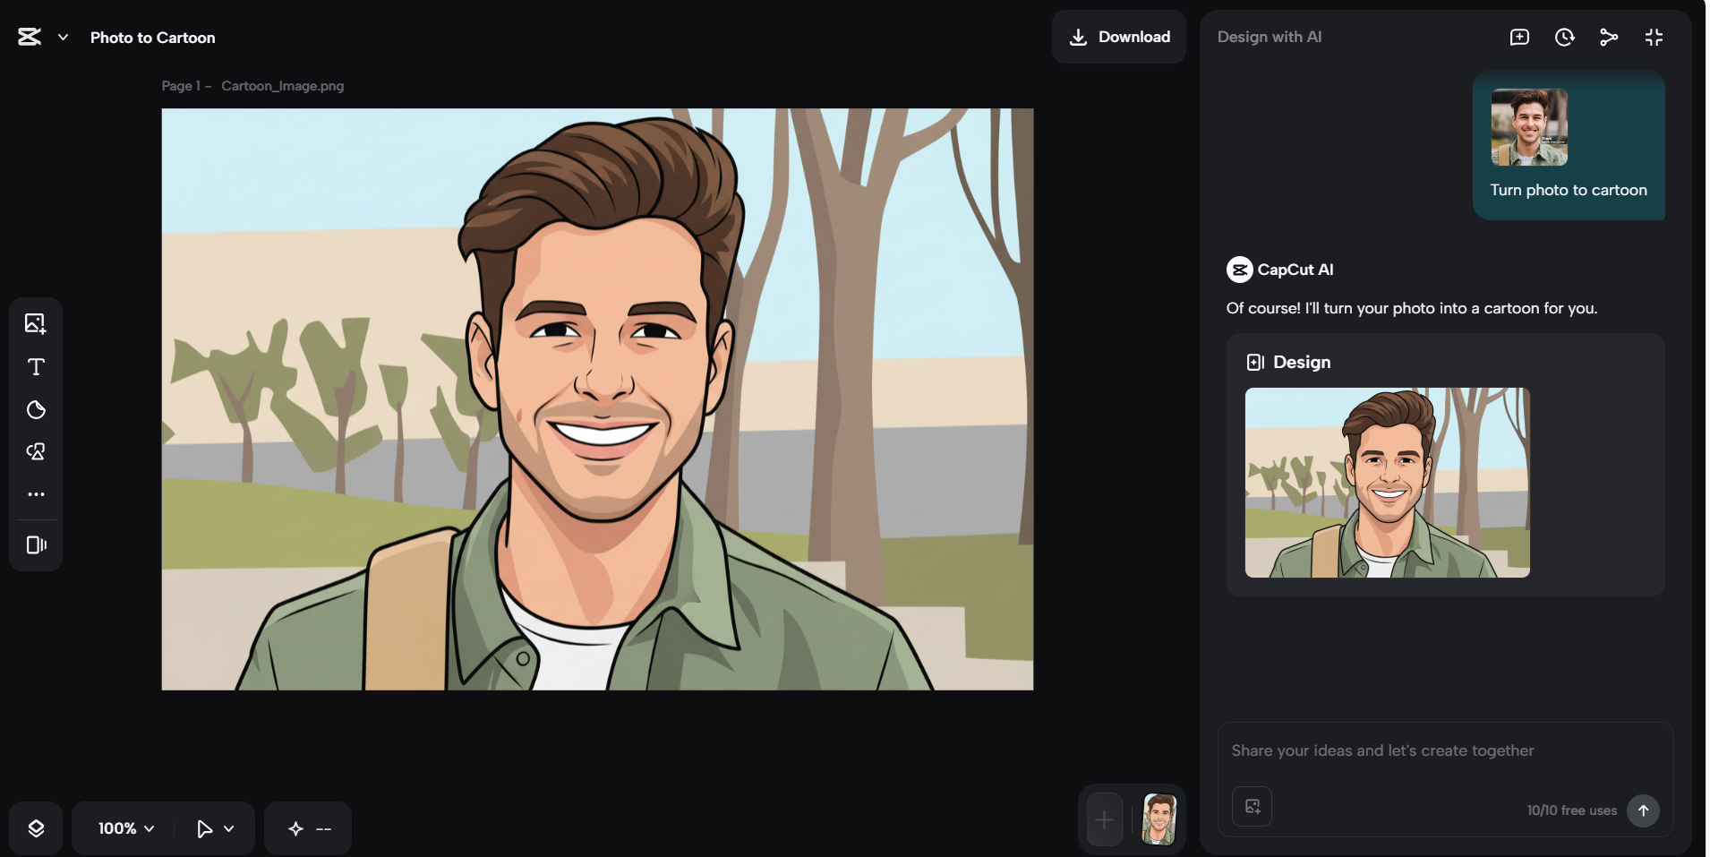Select the Text tool

point(36,367)
